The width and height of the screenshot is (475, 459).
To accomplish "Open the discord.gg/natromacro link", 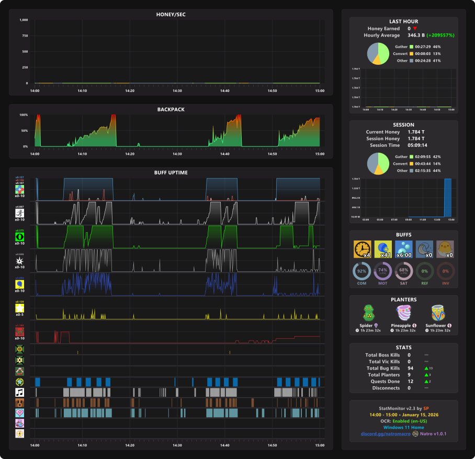I will pyautogui.click(x=386, y=434).
